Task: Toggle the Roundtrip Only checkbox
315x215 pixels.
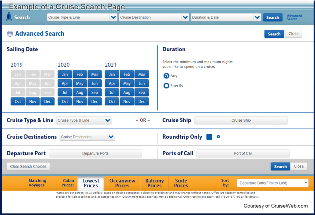Action: 209,137
